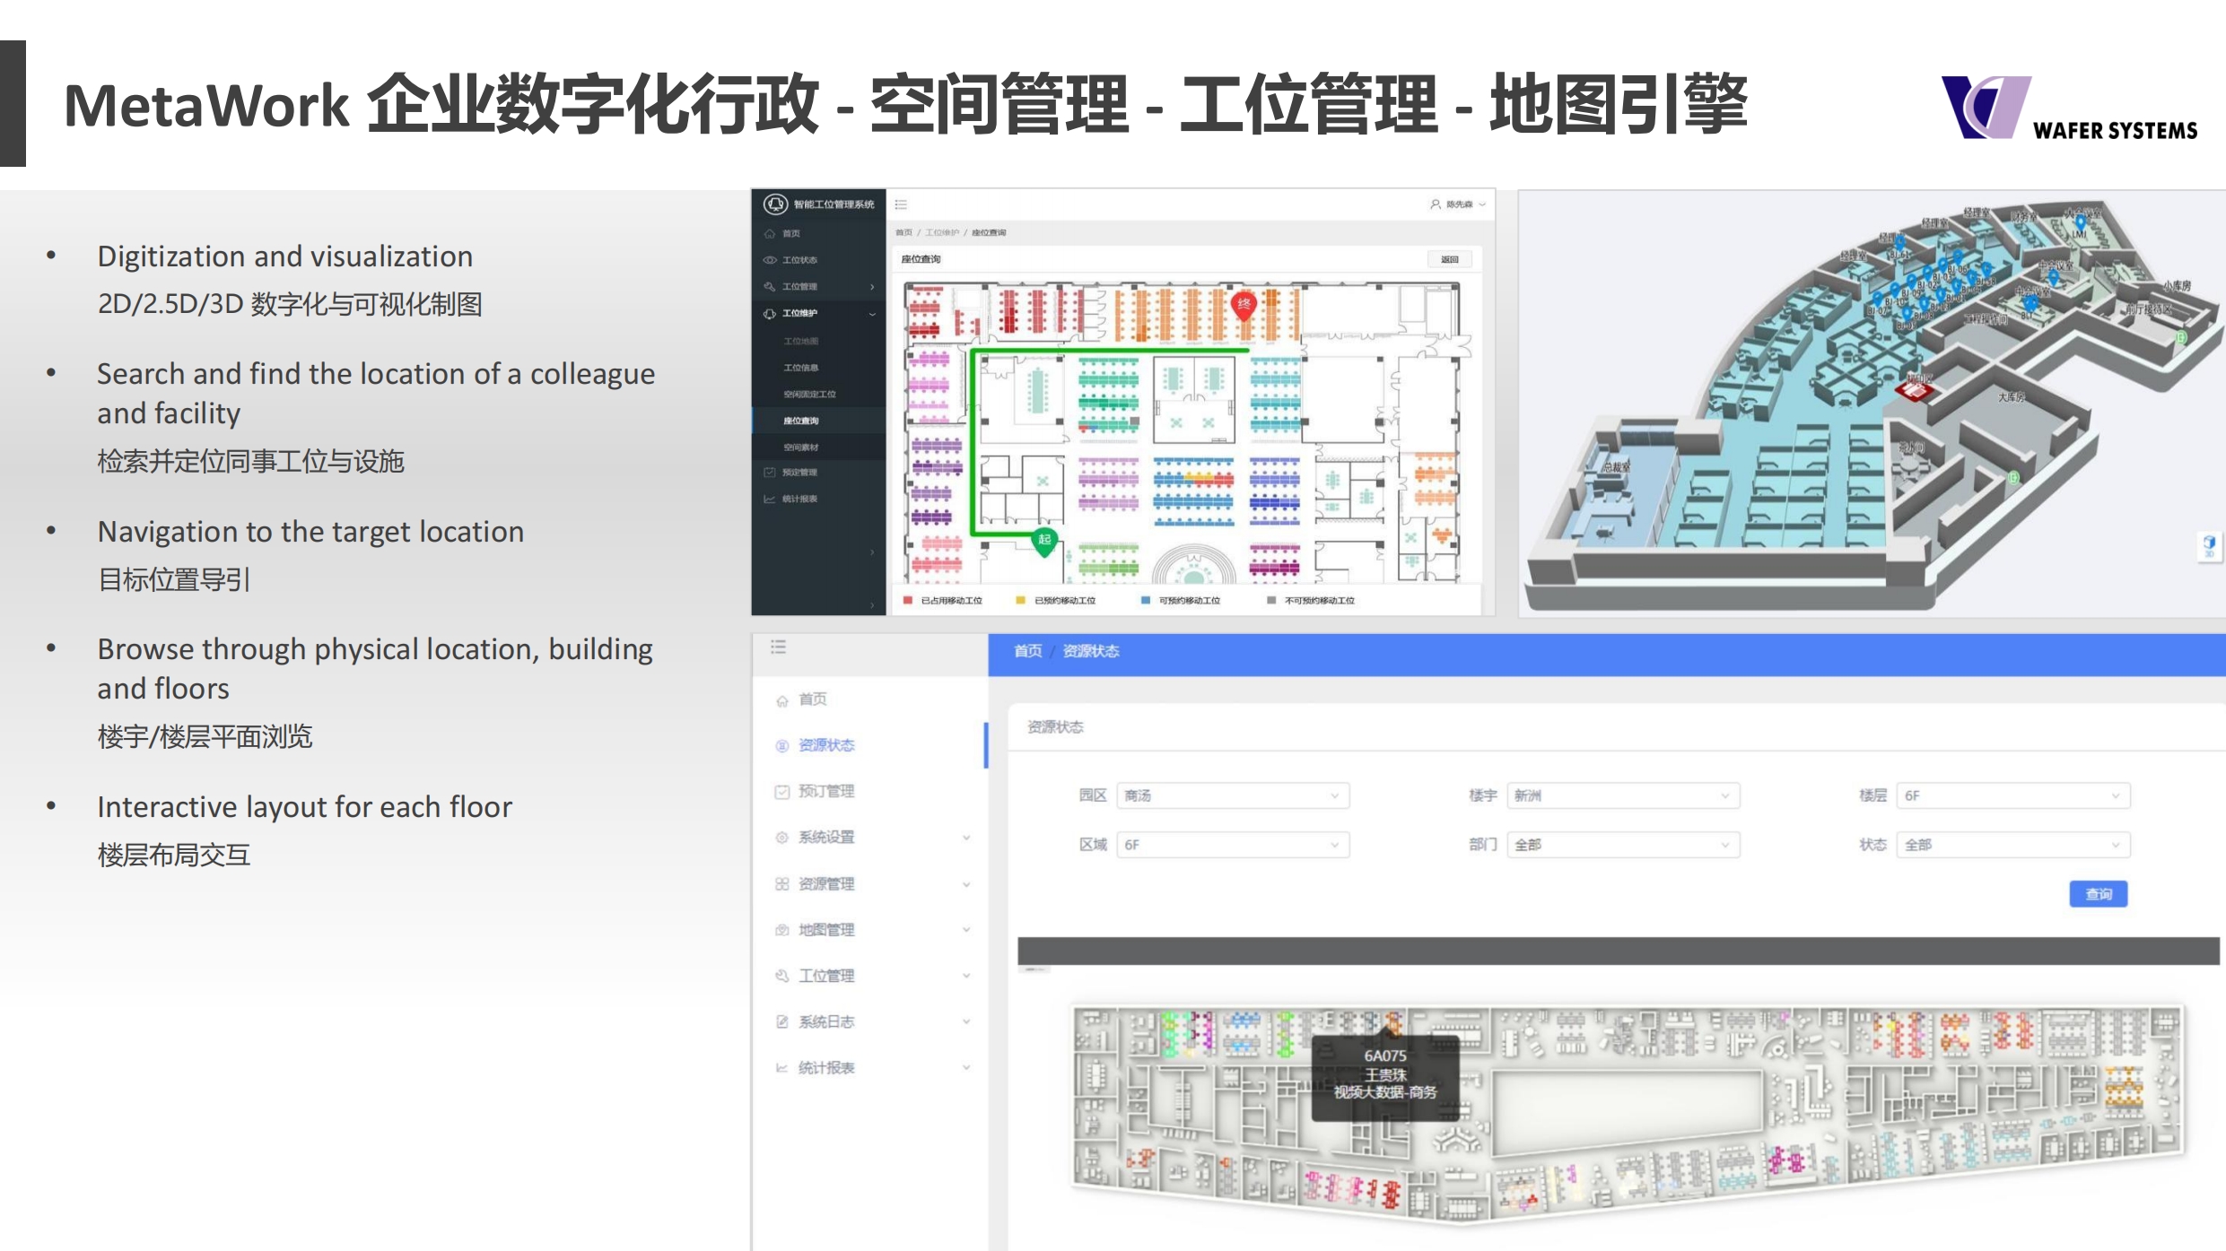Select 座位查询 submenu item
Screen dimensions: 2226x1251
point(801,421)
